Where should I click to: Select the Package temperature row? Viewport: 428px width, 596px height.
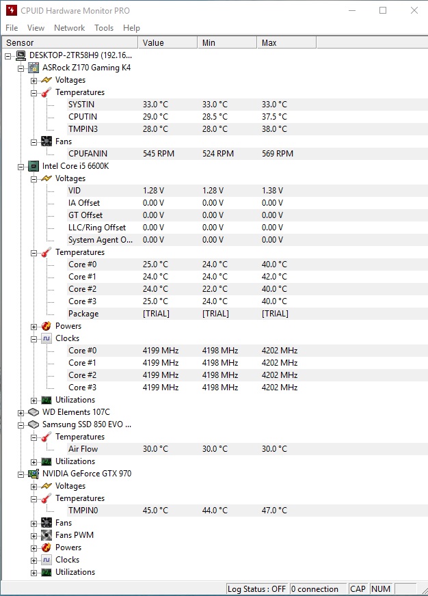(247, 314)
